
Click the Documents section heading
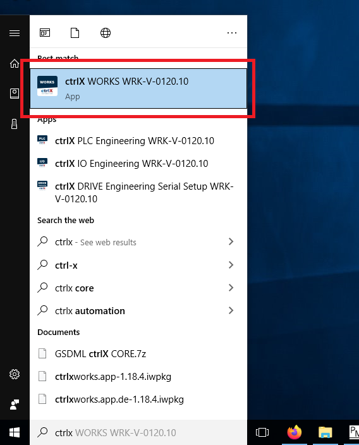coord(58,332)
